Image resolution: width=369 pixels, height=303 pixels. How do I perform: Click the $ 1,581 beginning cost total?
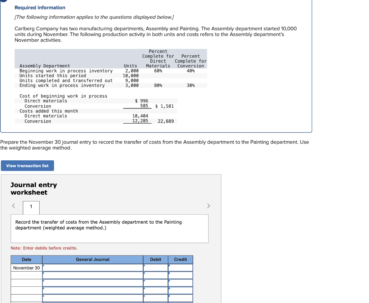(164, 106)
